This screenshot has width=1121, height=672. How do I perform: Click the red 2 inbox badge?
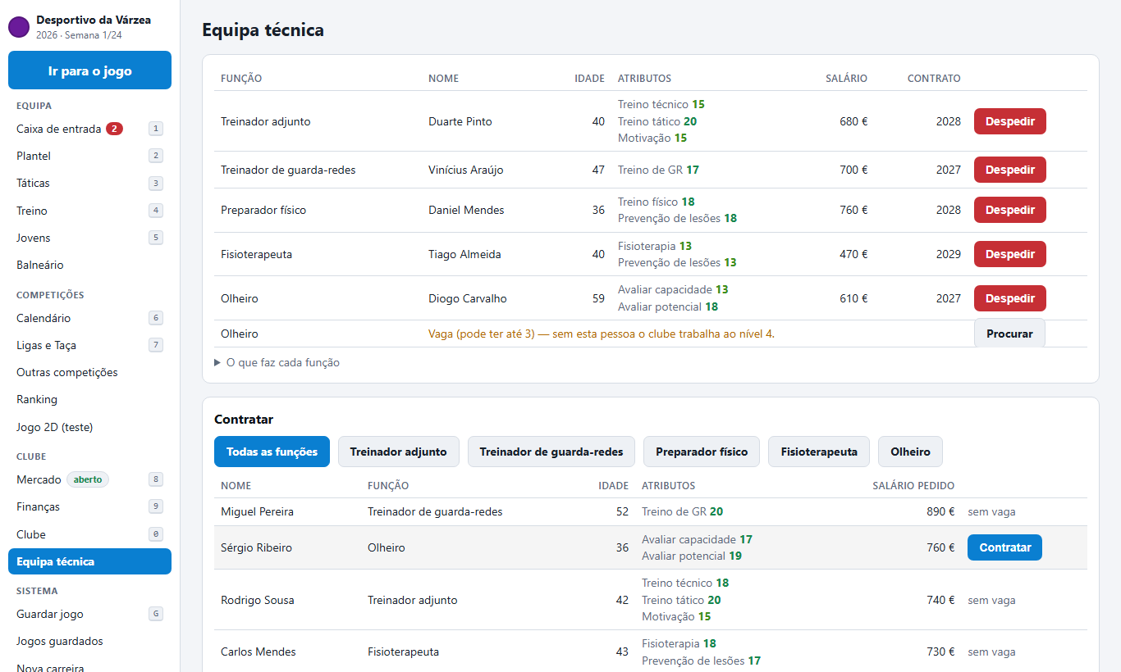pyautogui.click(x=114, y=129)
